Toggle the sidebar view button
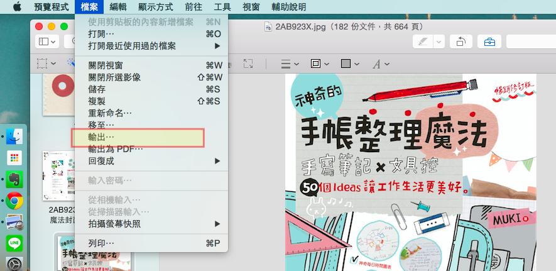The height and width of the screenshot is (271, 556). pos(43,42)
